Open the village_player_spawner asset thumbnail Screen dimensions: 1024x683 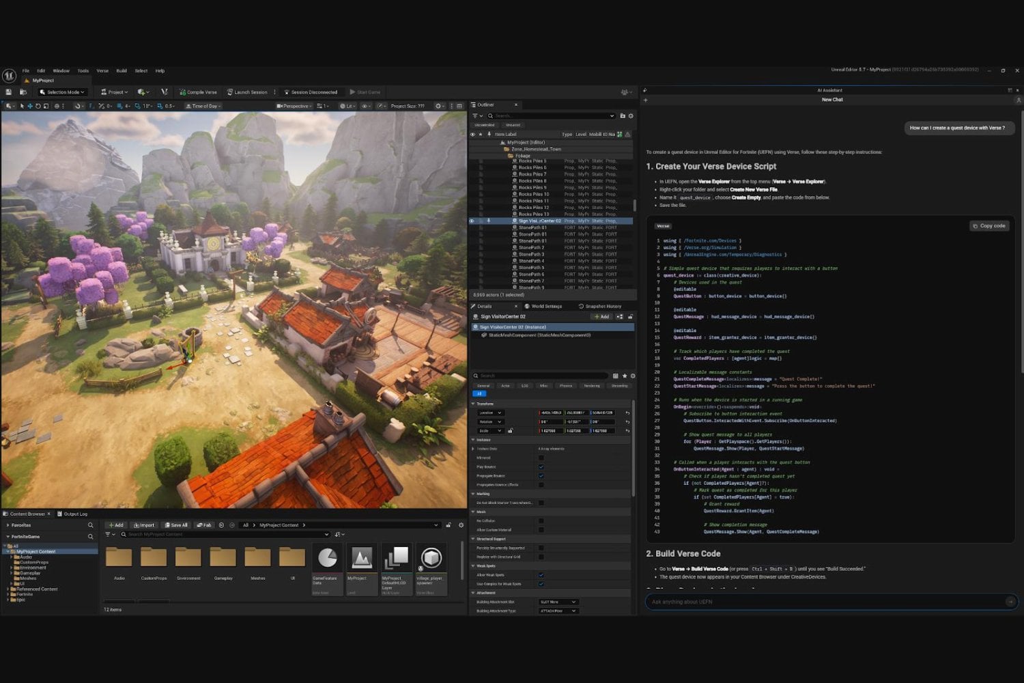431,570
